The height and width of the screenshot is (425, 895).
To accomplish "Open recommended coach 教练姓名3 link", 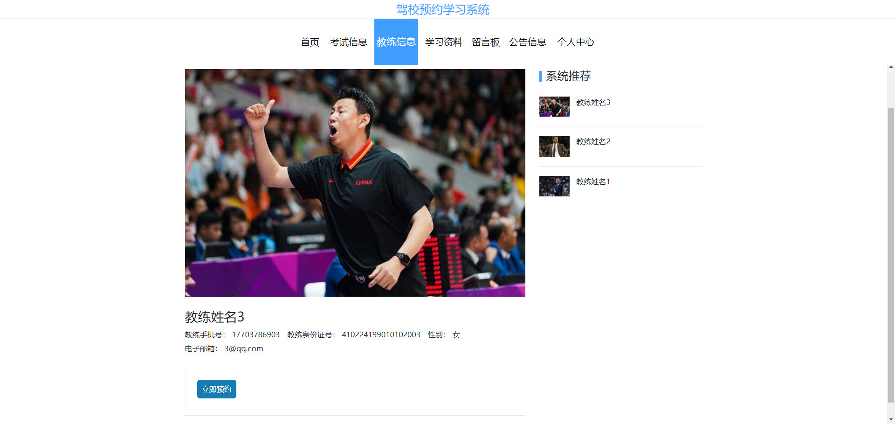I will (x=593, y=102).
